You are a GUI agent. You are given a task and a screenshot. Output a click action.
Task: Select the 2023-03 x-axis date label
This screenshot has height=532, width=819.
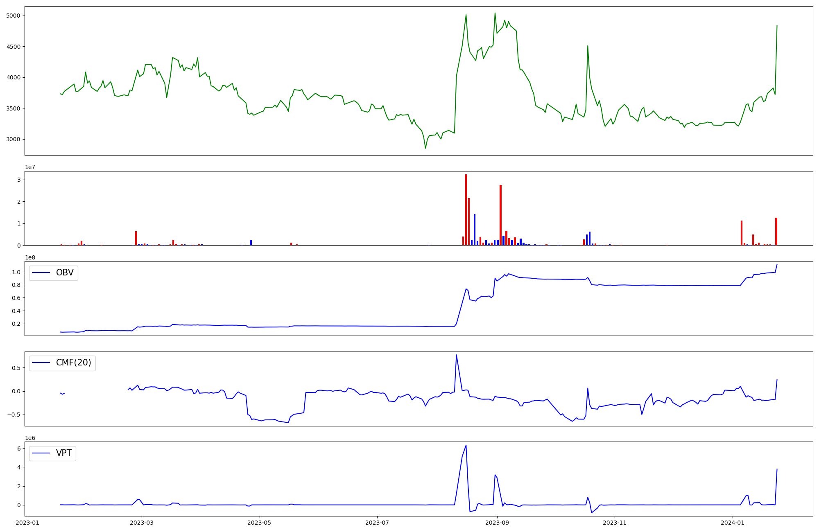pos(142,523)
